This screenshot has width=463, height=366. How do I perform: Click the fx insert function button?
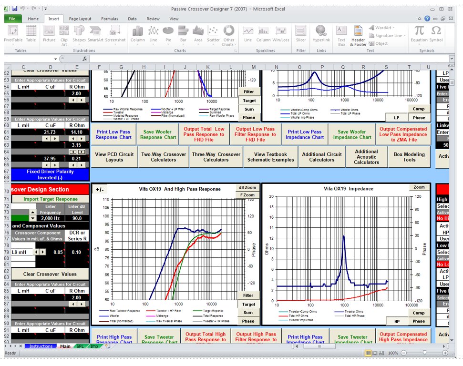(85, 59)
